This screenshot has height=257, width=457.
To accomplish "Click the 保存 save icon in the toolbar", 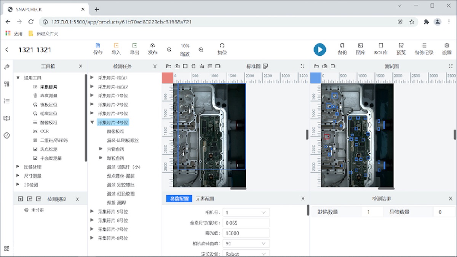I will [98, 45].
